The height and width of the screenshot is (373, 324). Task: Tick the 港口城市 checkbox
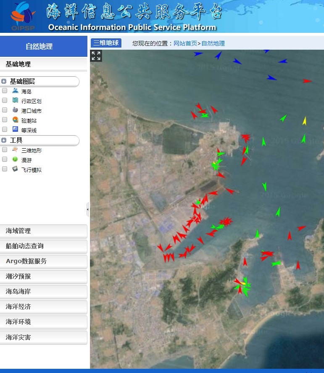coord(5,110)
